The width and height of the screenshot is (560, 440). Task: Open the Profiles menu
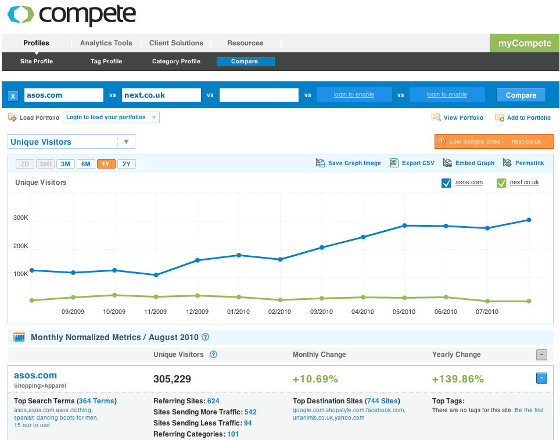click(x=37, y=43)
